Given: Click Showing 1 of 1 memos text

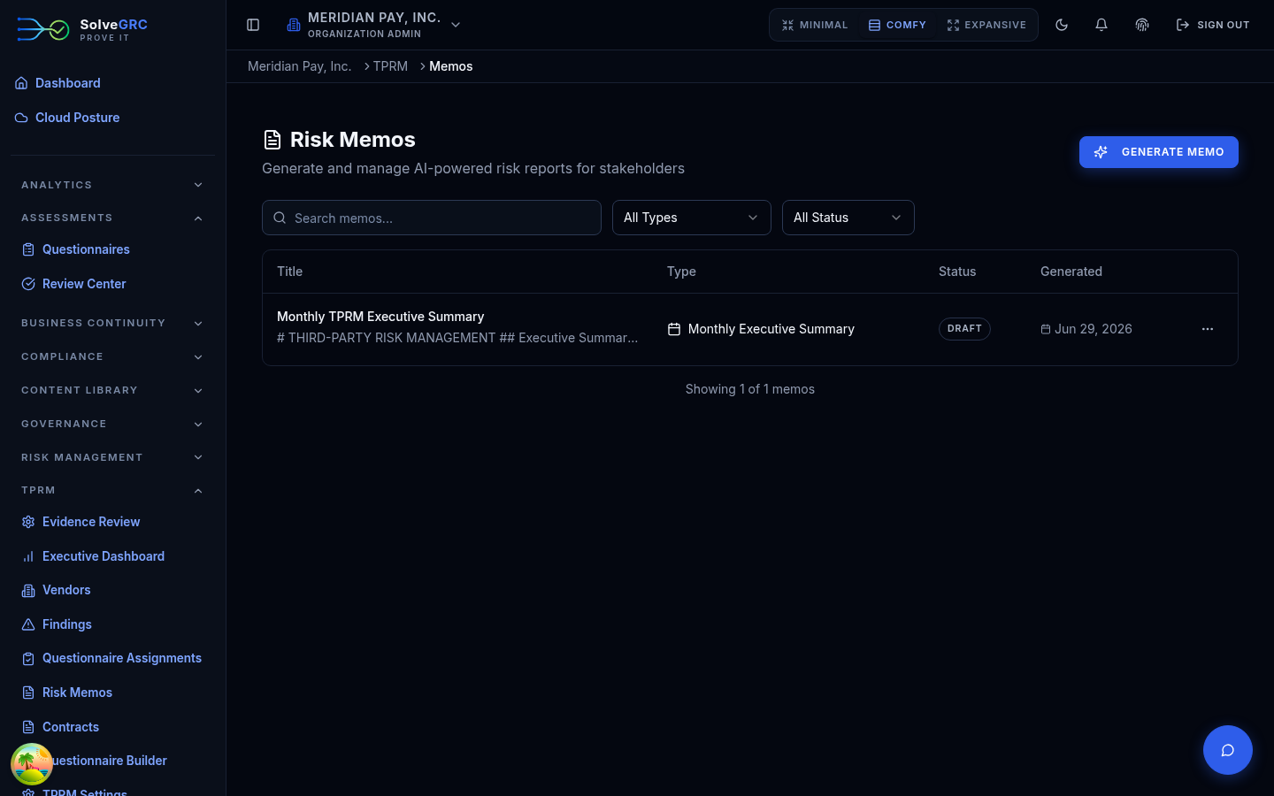Looking at the screenshot, I should [x=750, y=389].
